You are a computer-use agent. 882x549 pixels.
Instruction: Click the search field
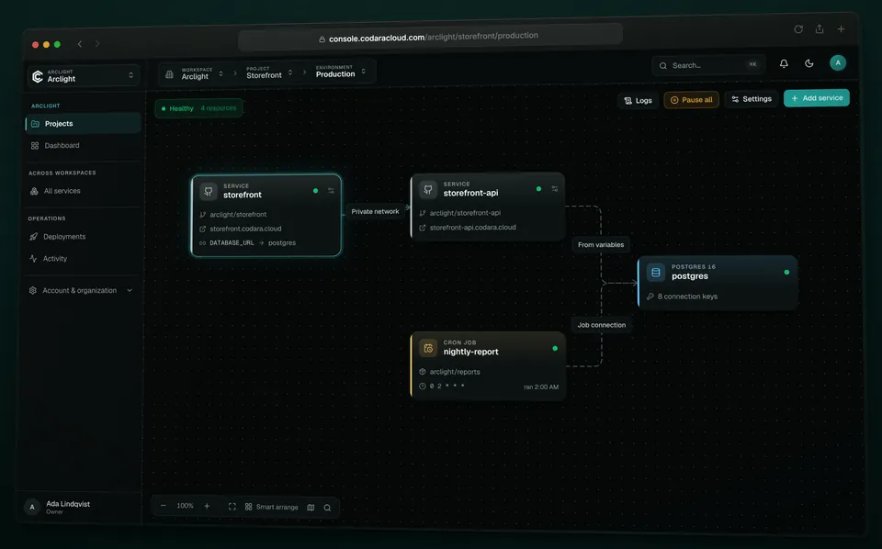tap(707, 65)
